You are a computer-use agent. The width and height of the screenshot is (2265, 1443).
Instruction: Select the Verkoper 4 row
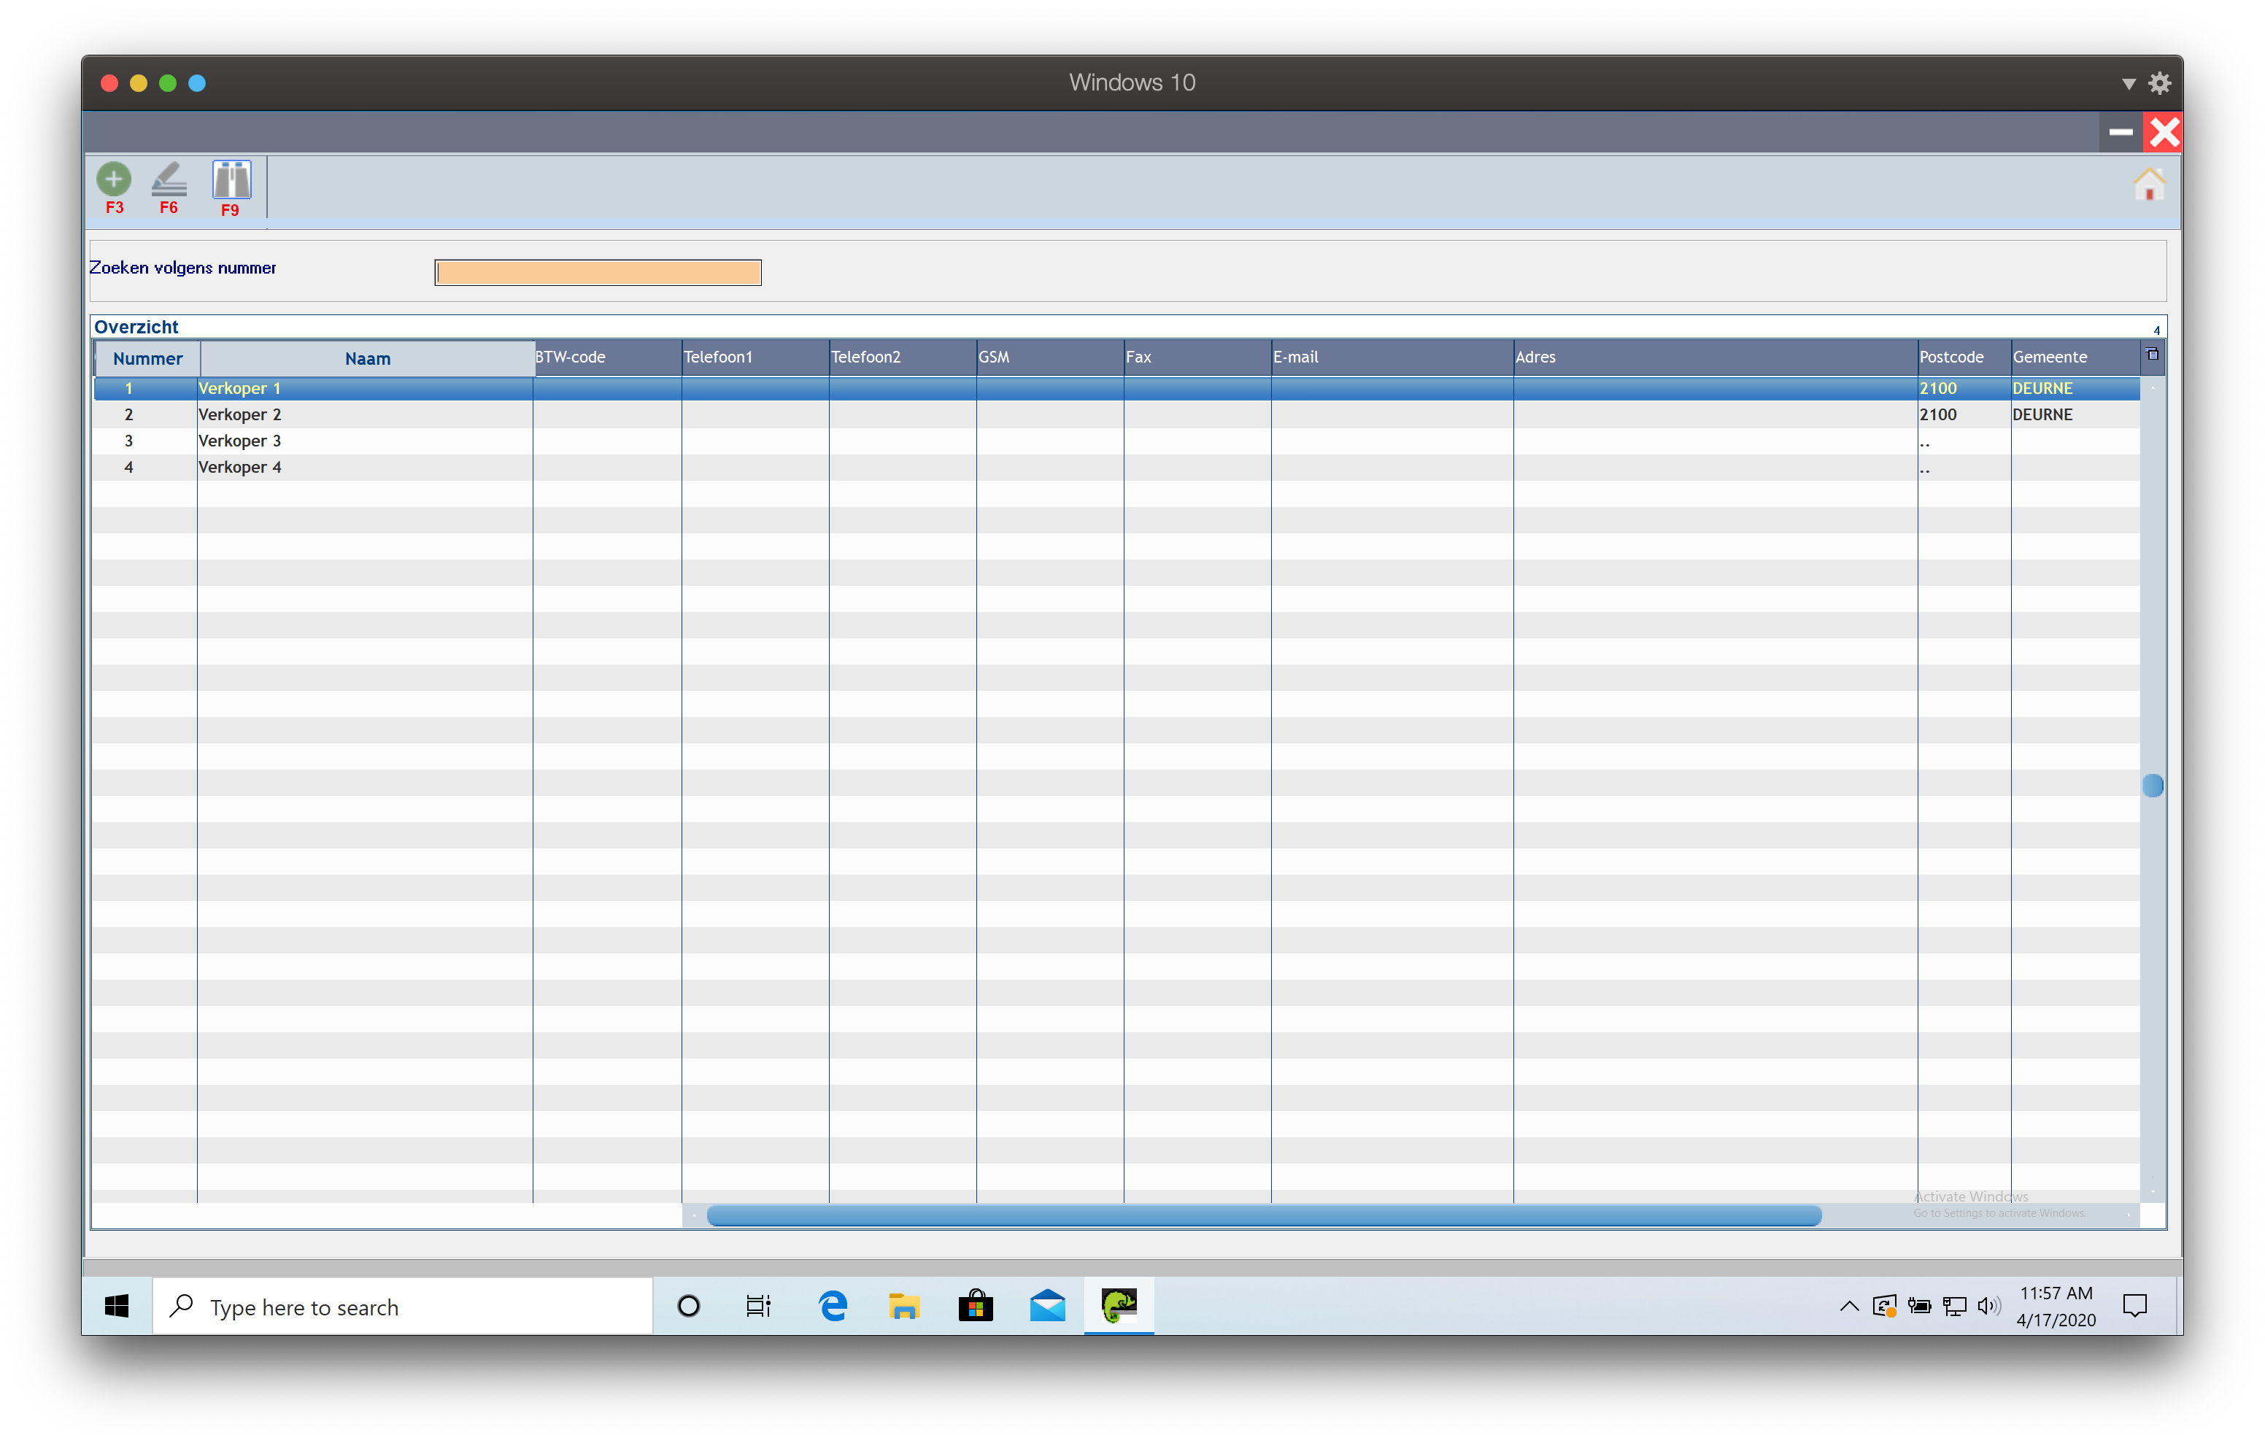(240, 468)
